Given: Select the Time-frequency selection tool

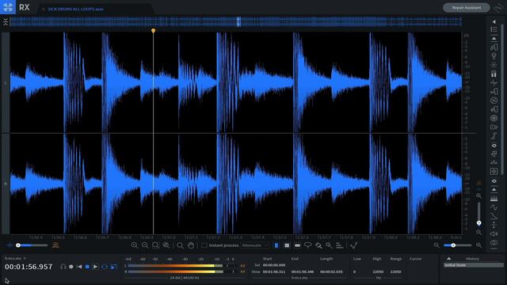Looking at the screenshot, I should pyautogui.click(x=287, y=245).
